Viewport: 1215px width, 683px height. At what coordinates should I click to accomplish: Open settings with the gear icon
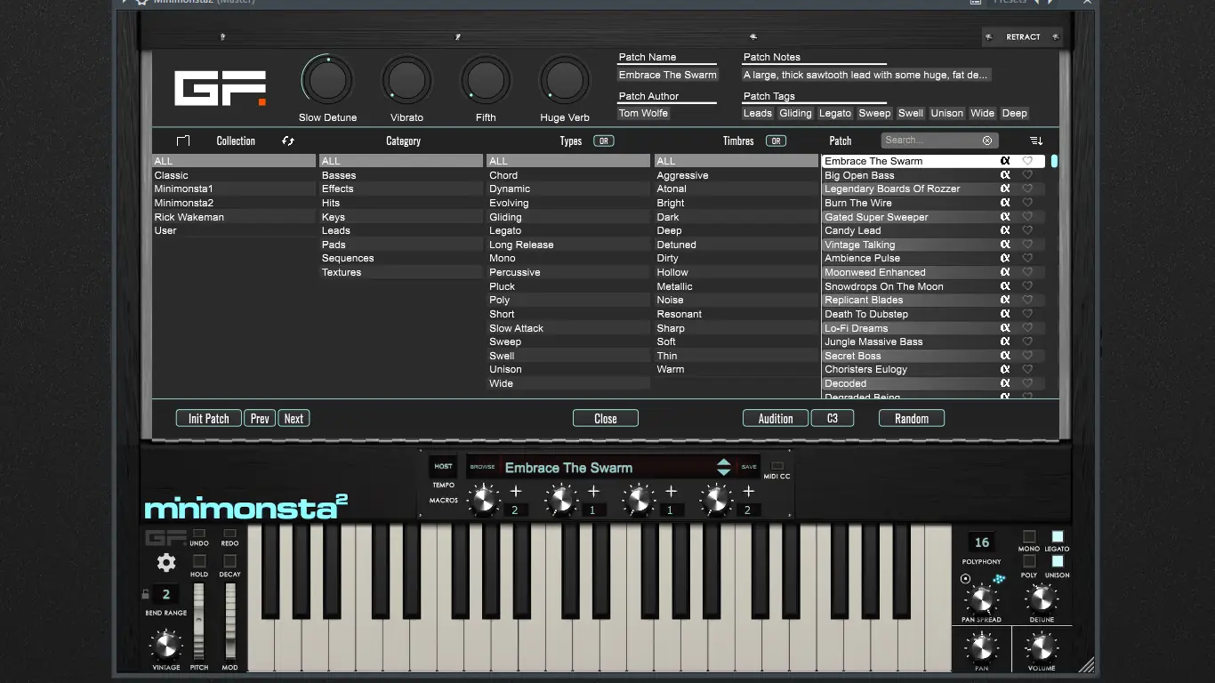(x=166, y=562)
